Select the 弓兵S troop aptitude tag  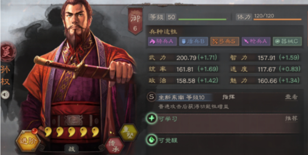(x=225, y=41)
